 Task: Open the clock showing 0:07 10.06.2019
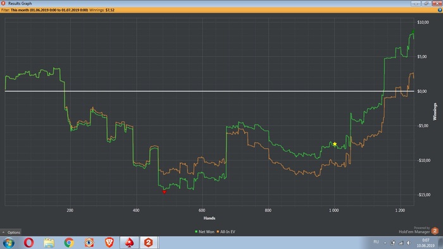click(x=426, y=243)
